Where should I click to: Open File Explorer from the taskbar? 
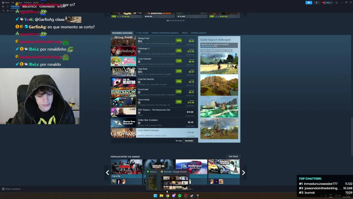tap(161, 196)
